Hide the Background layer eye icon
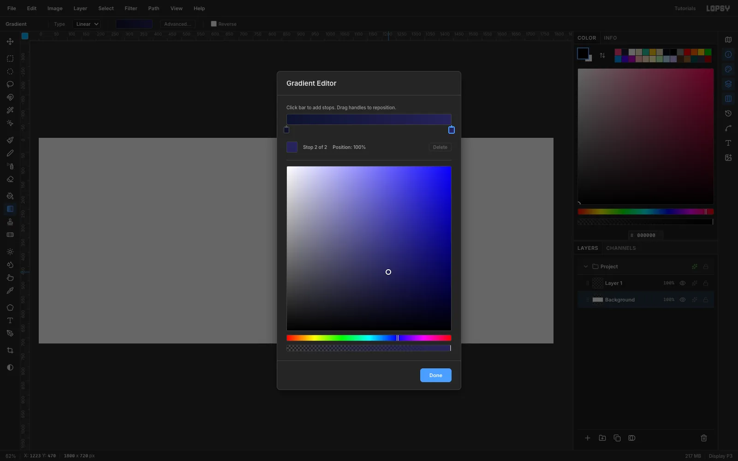The height and width of the screenshot is (461, 738). (683, 300)
